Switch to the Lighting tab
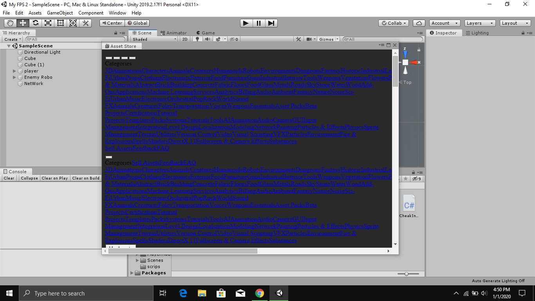Image resolution: width=535 pixels, height=301 pixels. [477, 33]
